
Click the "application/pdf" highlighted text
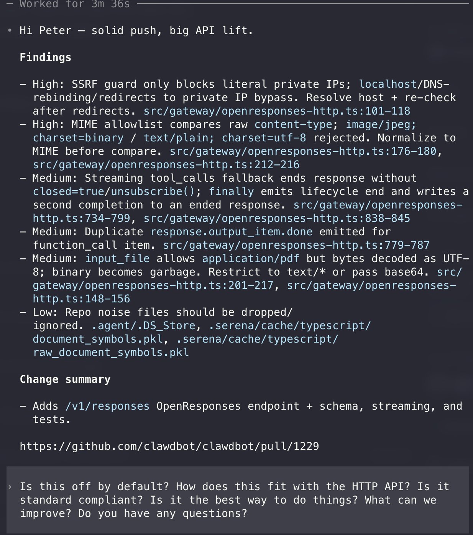tap(251, 259)
